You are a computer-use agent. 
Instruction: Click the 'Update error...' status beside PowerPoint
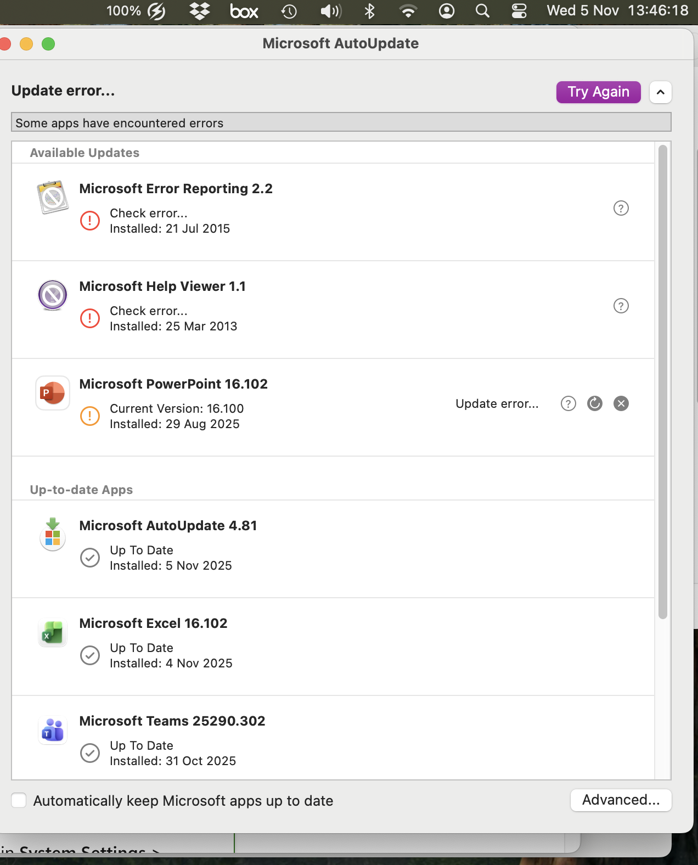coord(497,403)
